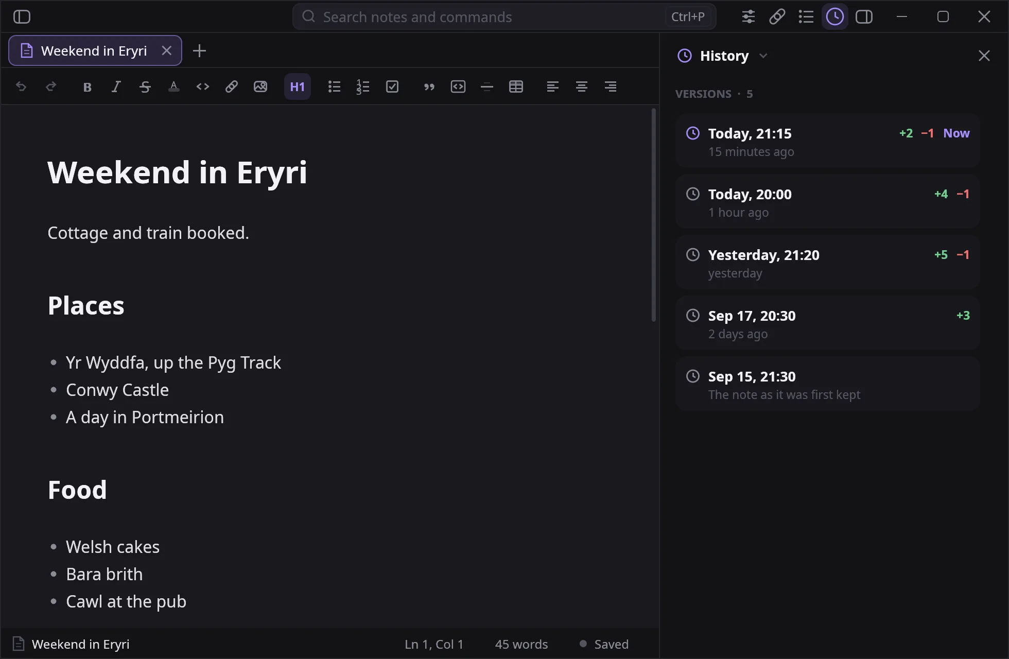
Task: Toggle the History clock icon in title bar
Action: coord(835,16)
